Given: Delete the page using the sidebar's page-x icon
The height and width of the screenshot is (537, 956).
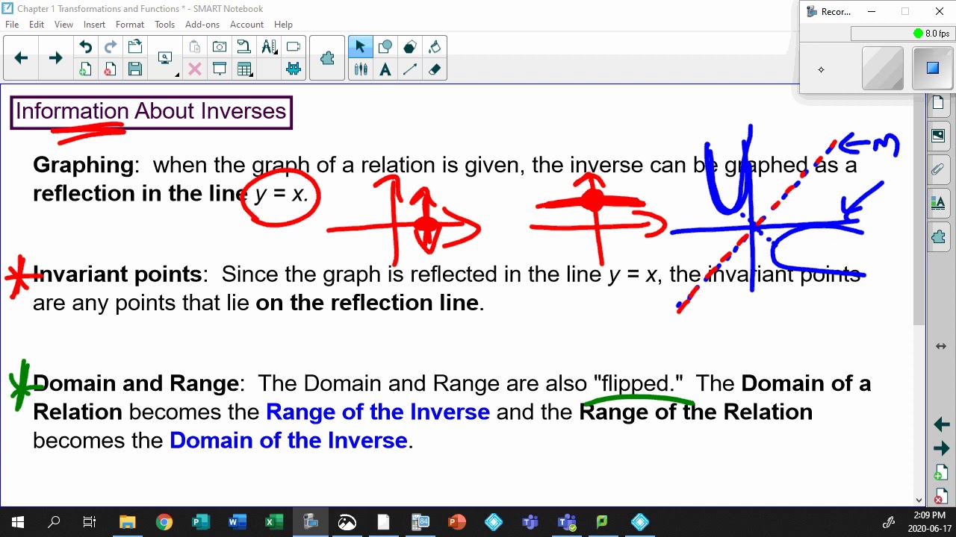Looking at the screenshot, I should [941, 495].
